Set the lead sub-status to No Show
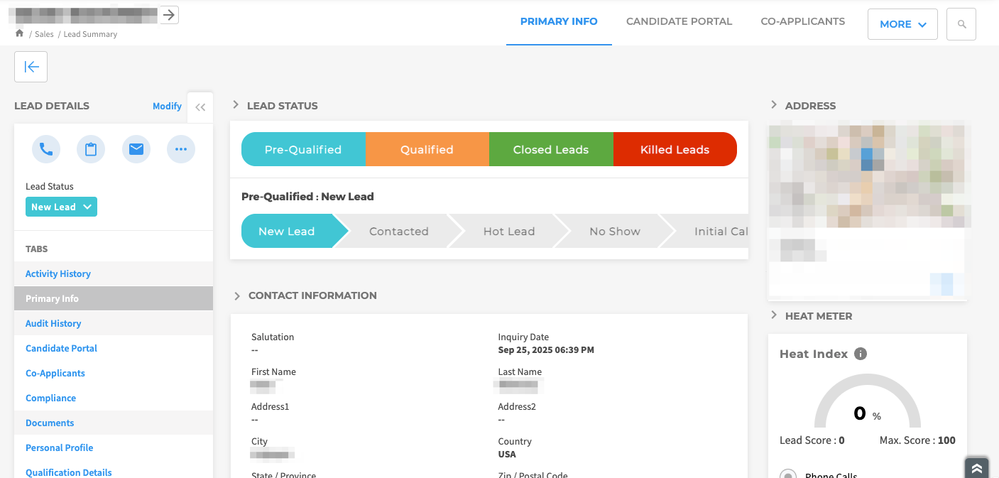 click(615, 232)
